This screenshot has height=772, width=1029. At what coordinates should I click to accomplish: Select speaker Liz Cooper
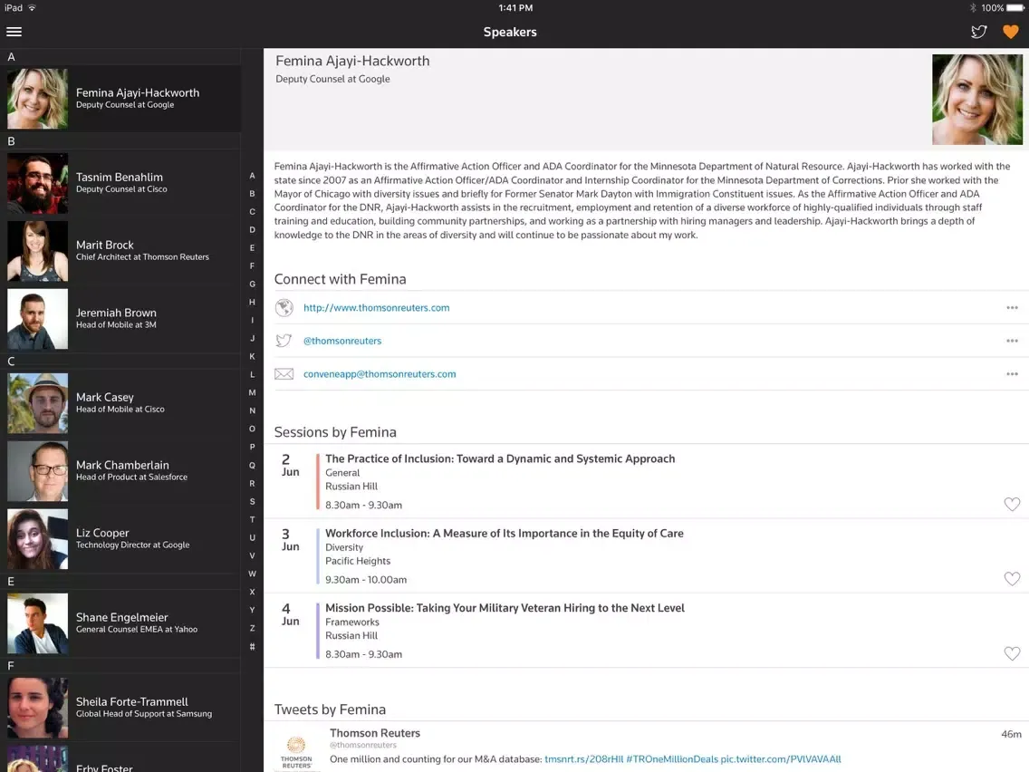120,539
